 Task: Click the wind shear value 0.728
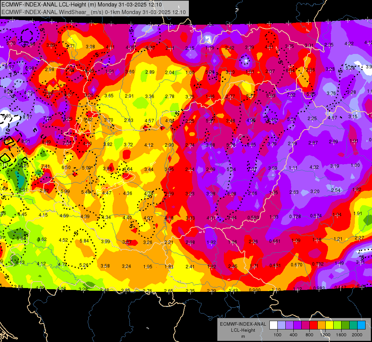tap(295, 217)
